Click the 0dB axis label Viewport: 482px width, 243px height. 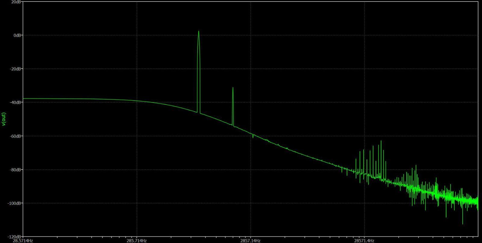[x=17, y=35]
